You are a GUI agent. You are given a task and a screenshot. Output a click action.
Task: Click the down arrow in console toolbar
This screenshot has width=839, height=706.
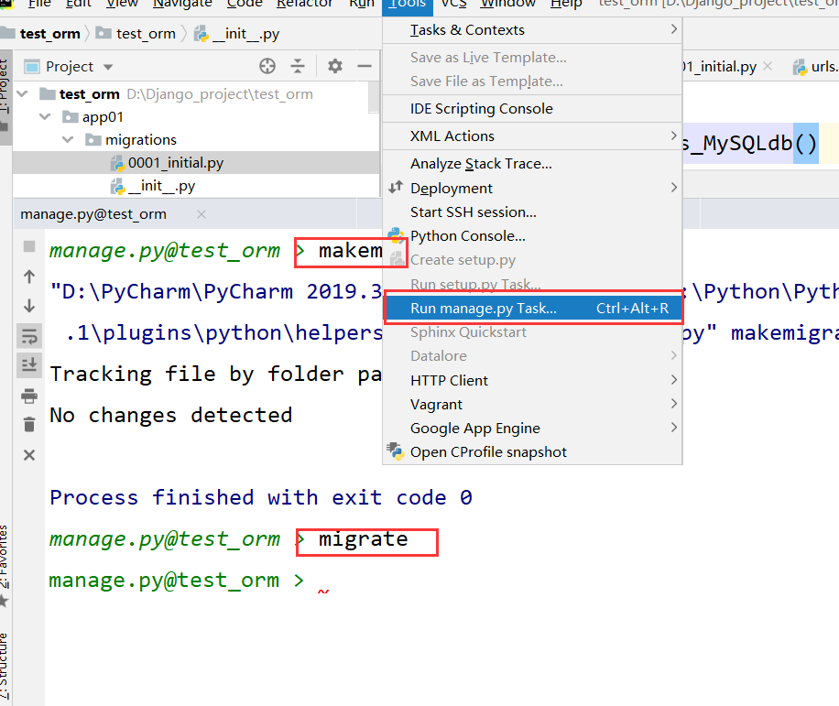(x=29, y=306)
